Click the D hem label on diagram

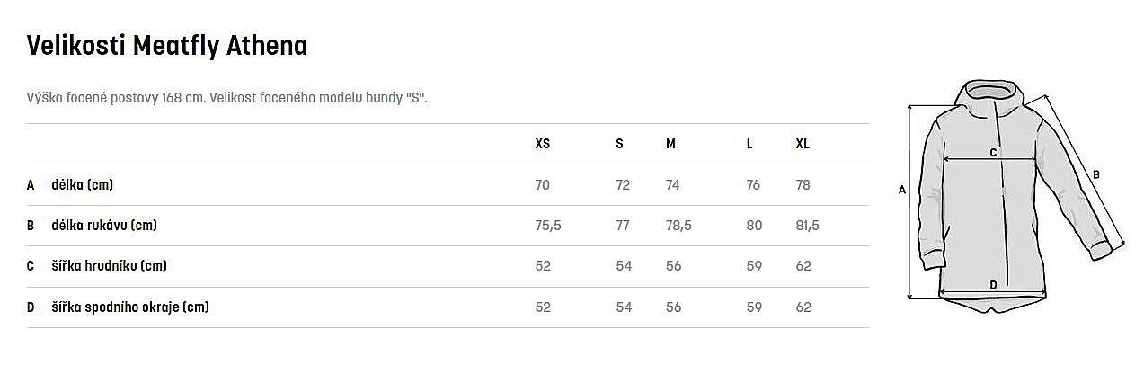[993, 286]
